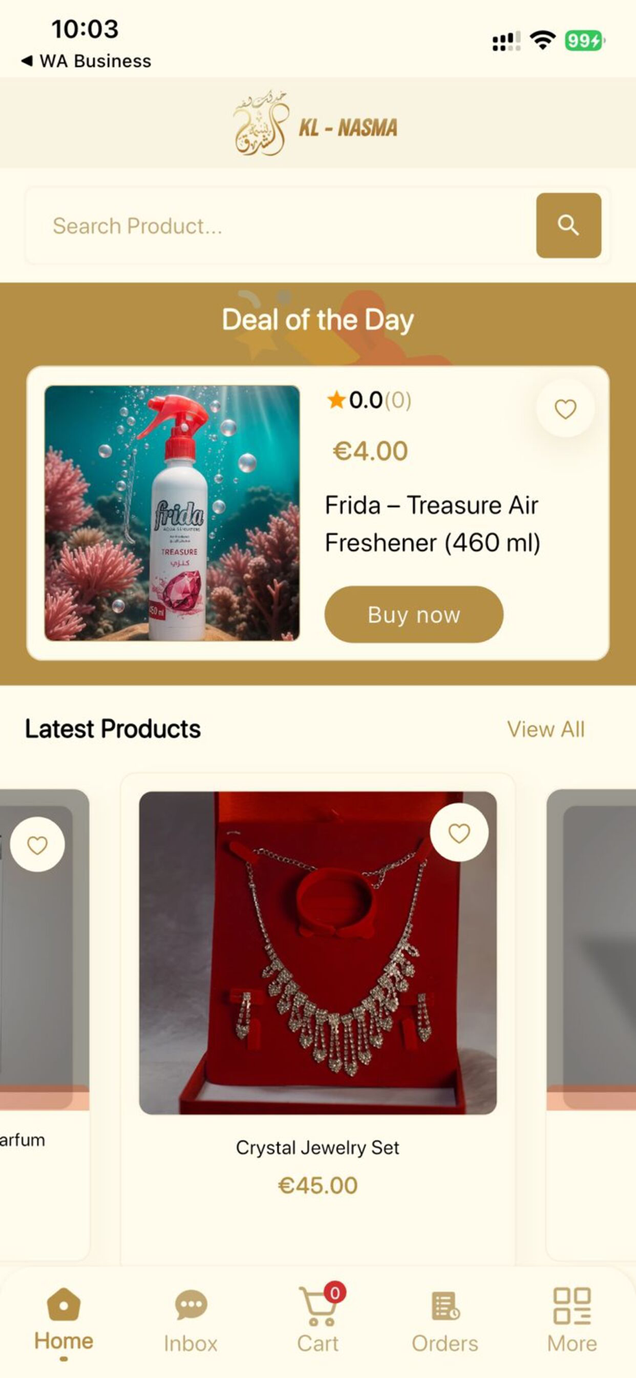Open the Home tab

coord(63,1321)
